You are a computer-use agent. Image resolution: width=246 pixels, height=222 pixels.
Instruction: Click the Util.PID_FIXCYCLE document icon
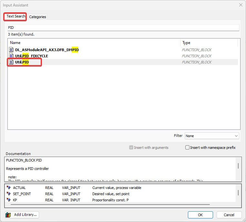point(12,56)
